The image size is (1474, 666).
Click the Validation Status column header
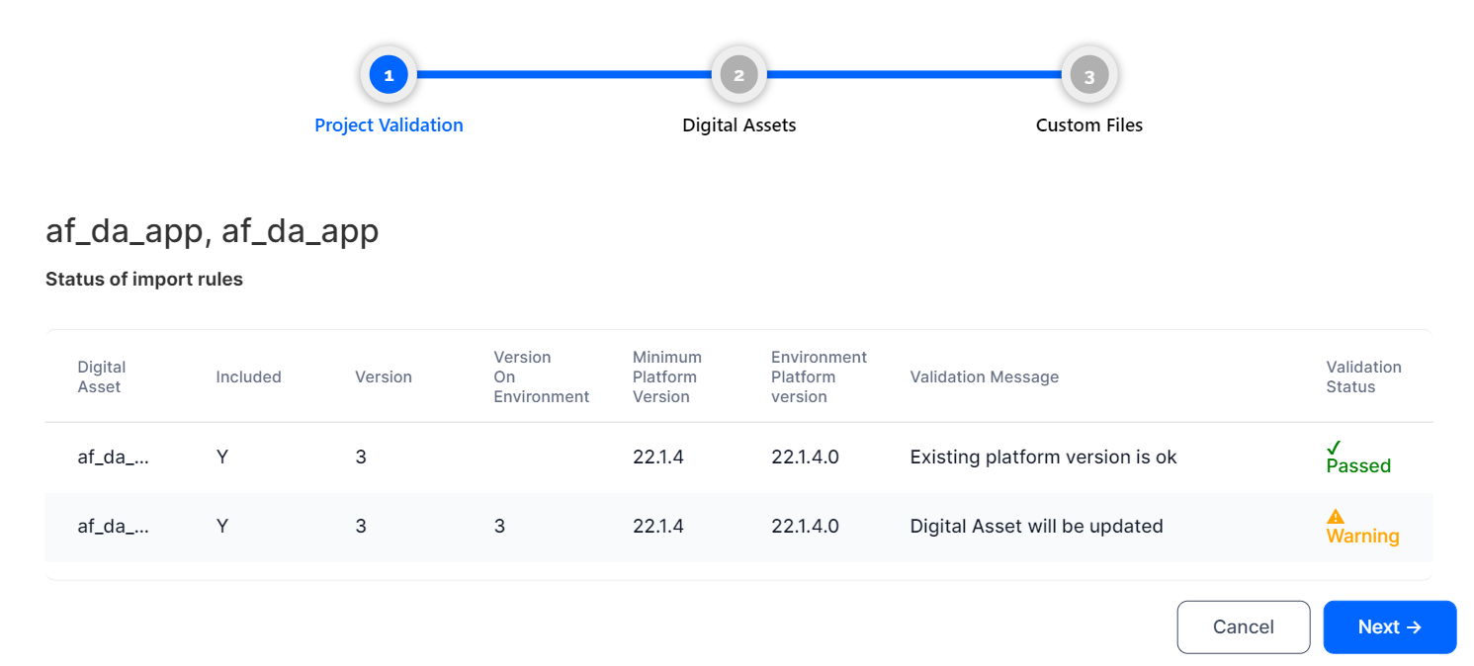pos(1363,376)
